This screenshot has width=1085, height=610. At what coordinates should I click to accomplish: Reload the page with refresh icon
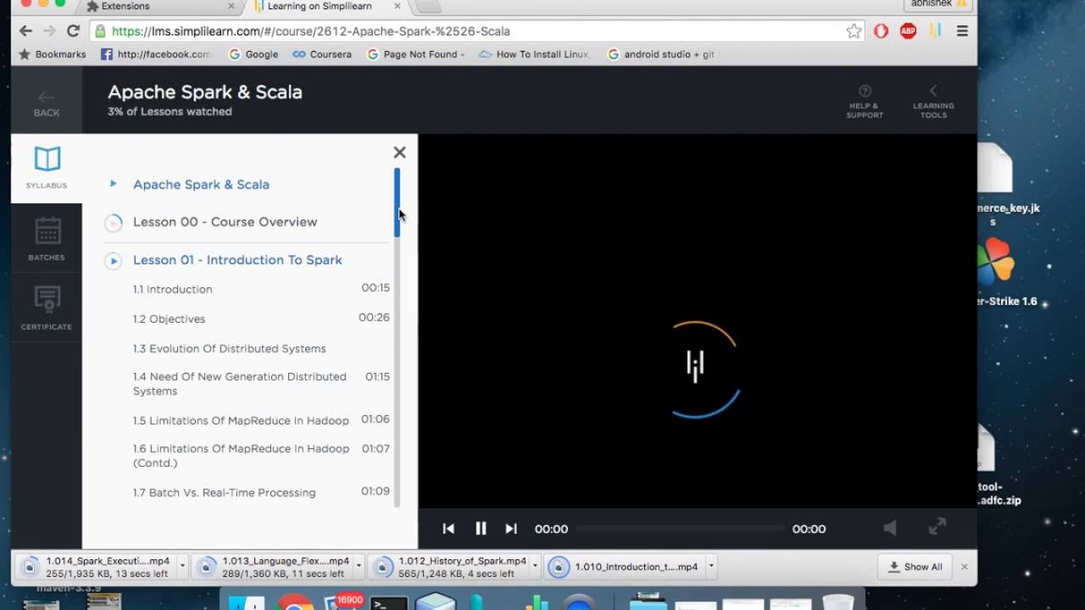73,31
